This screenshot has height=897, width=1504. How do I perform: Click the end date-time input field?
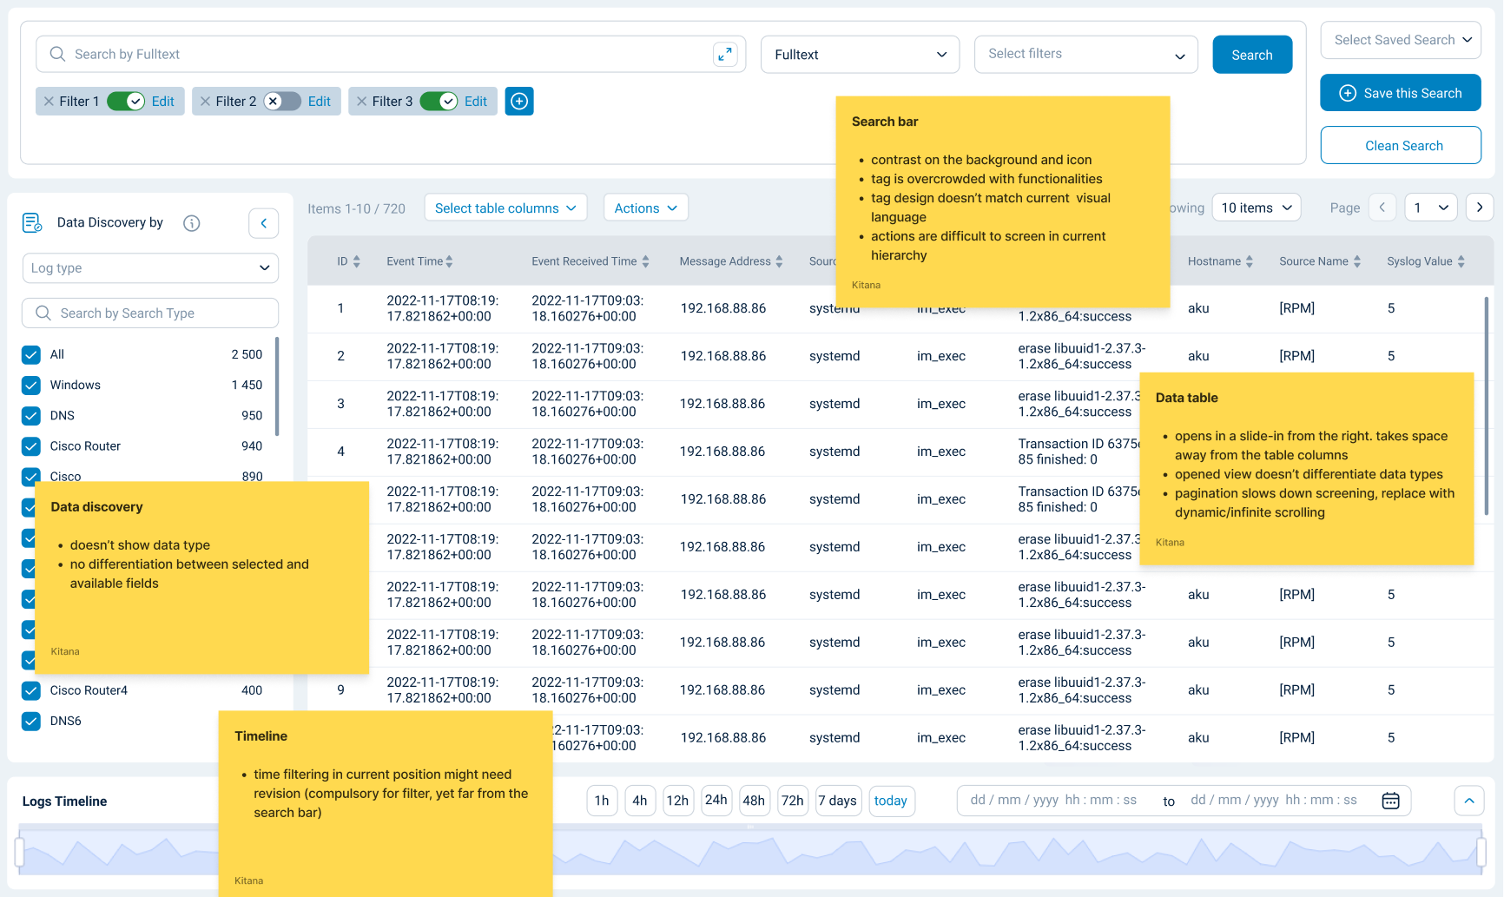coord(1274,801)
